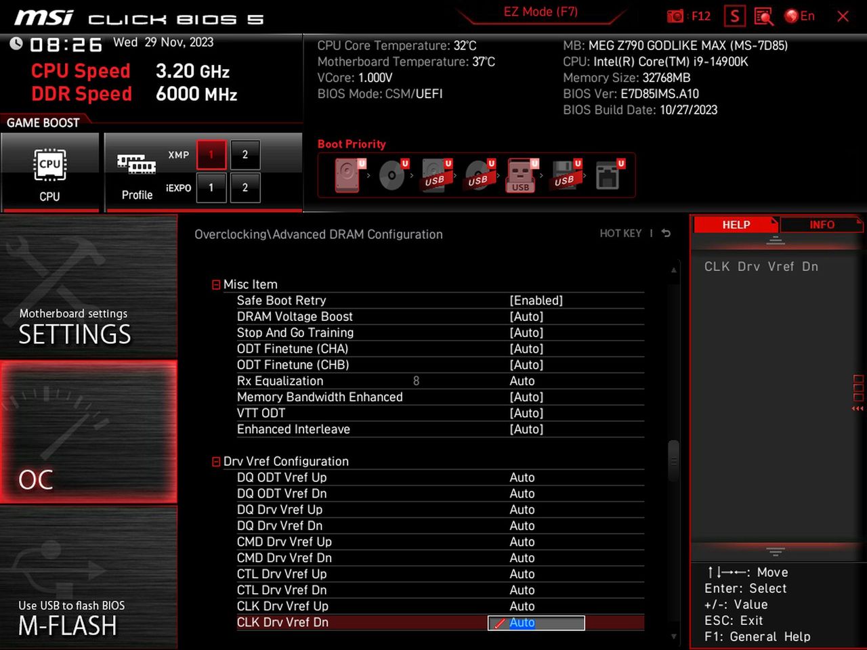
Task: Click the Boot Priority heading
Action: pos(352,144)
